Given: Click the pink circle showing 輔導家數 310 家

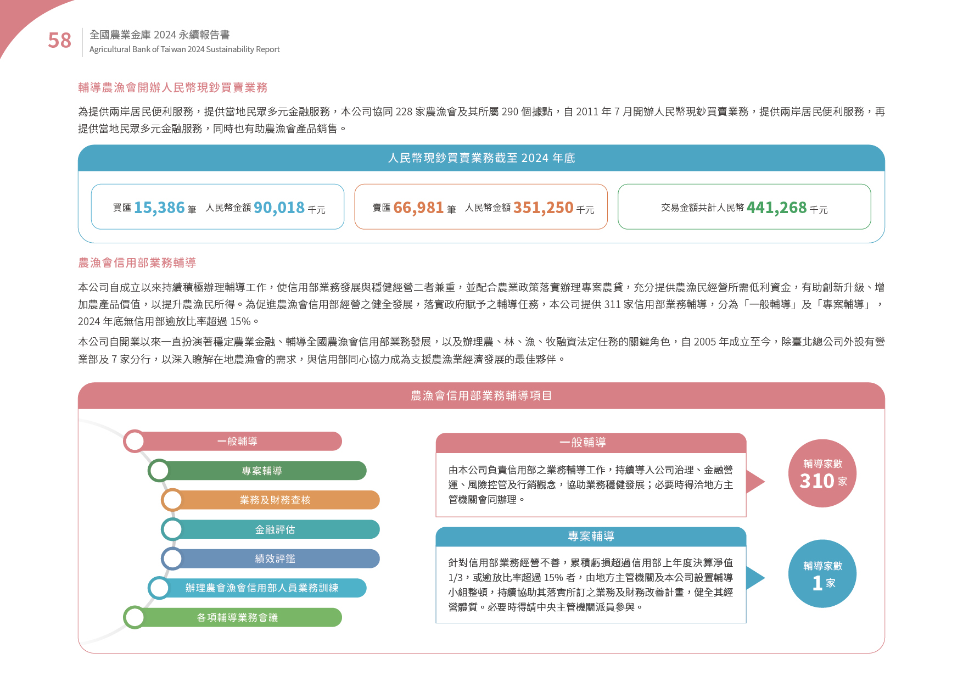Looking at the screenshot, I should [x=822, y=473].
